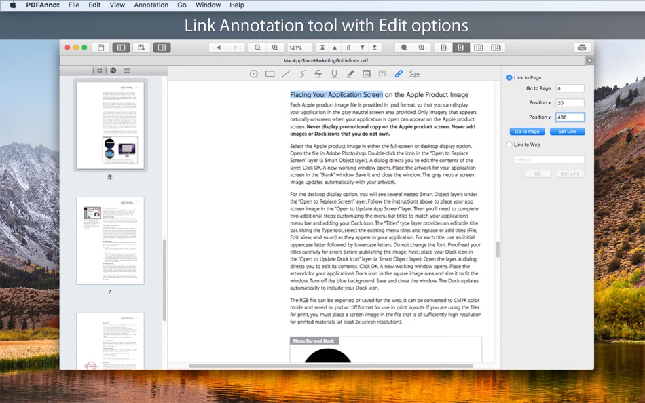Image resolution: width=645 pixels, height=403 pixels.
Task: Show outline list view in sidebar
Action: [x=127, y=71]
